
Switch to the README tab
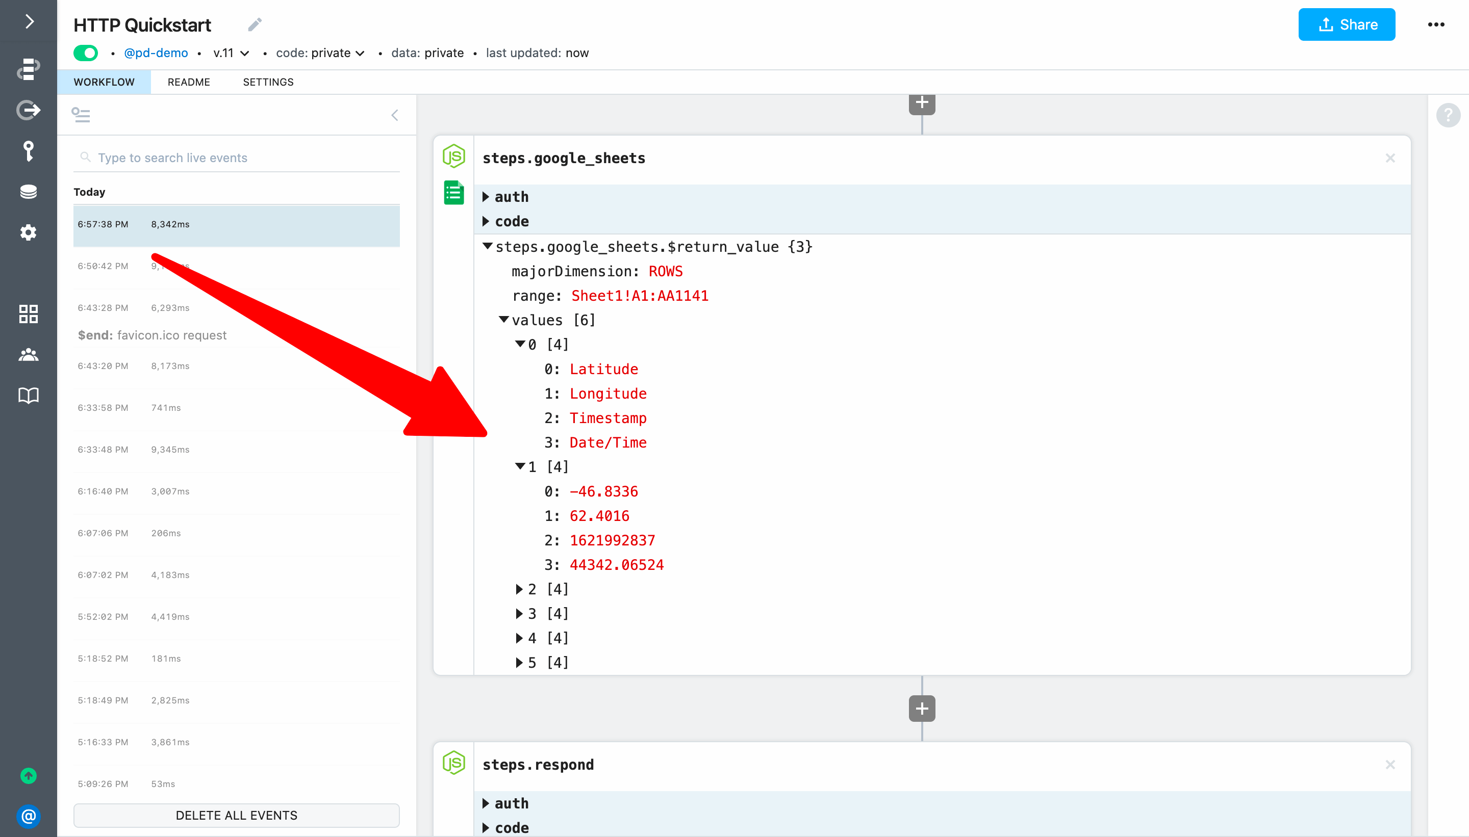coord(189,82)
